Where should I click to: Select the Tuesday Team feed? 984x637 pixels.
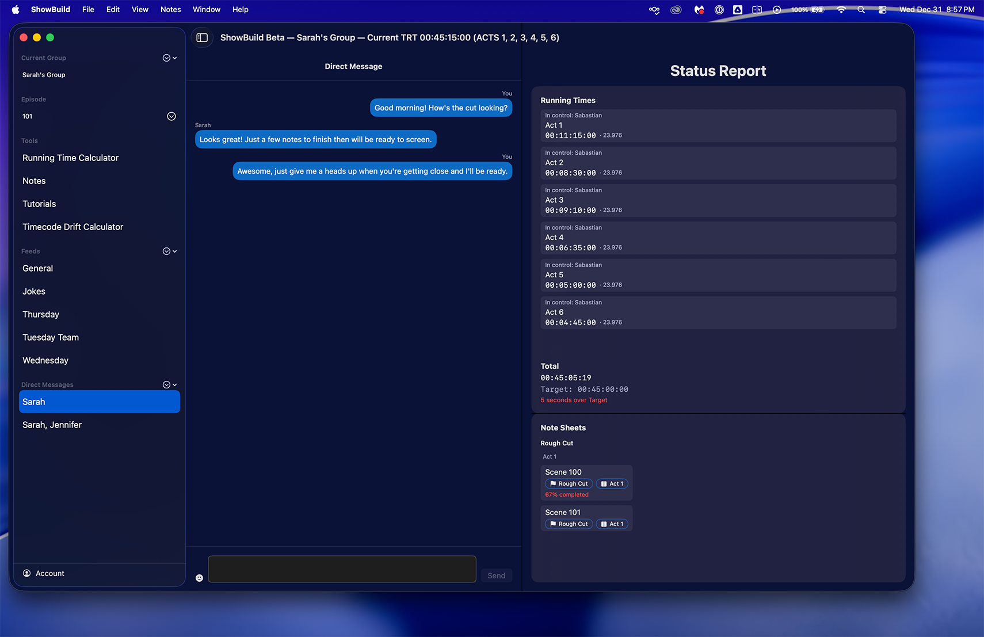[x=51, y=337]
